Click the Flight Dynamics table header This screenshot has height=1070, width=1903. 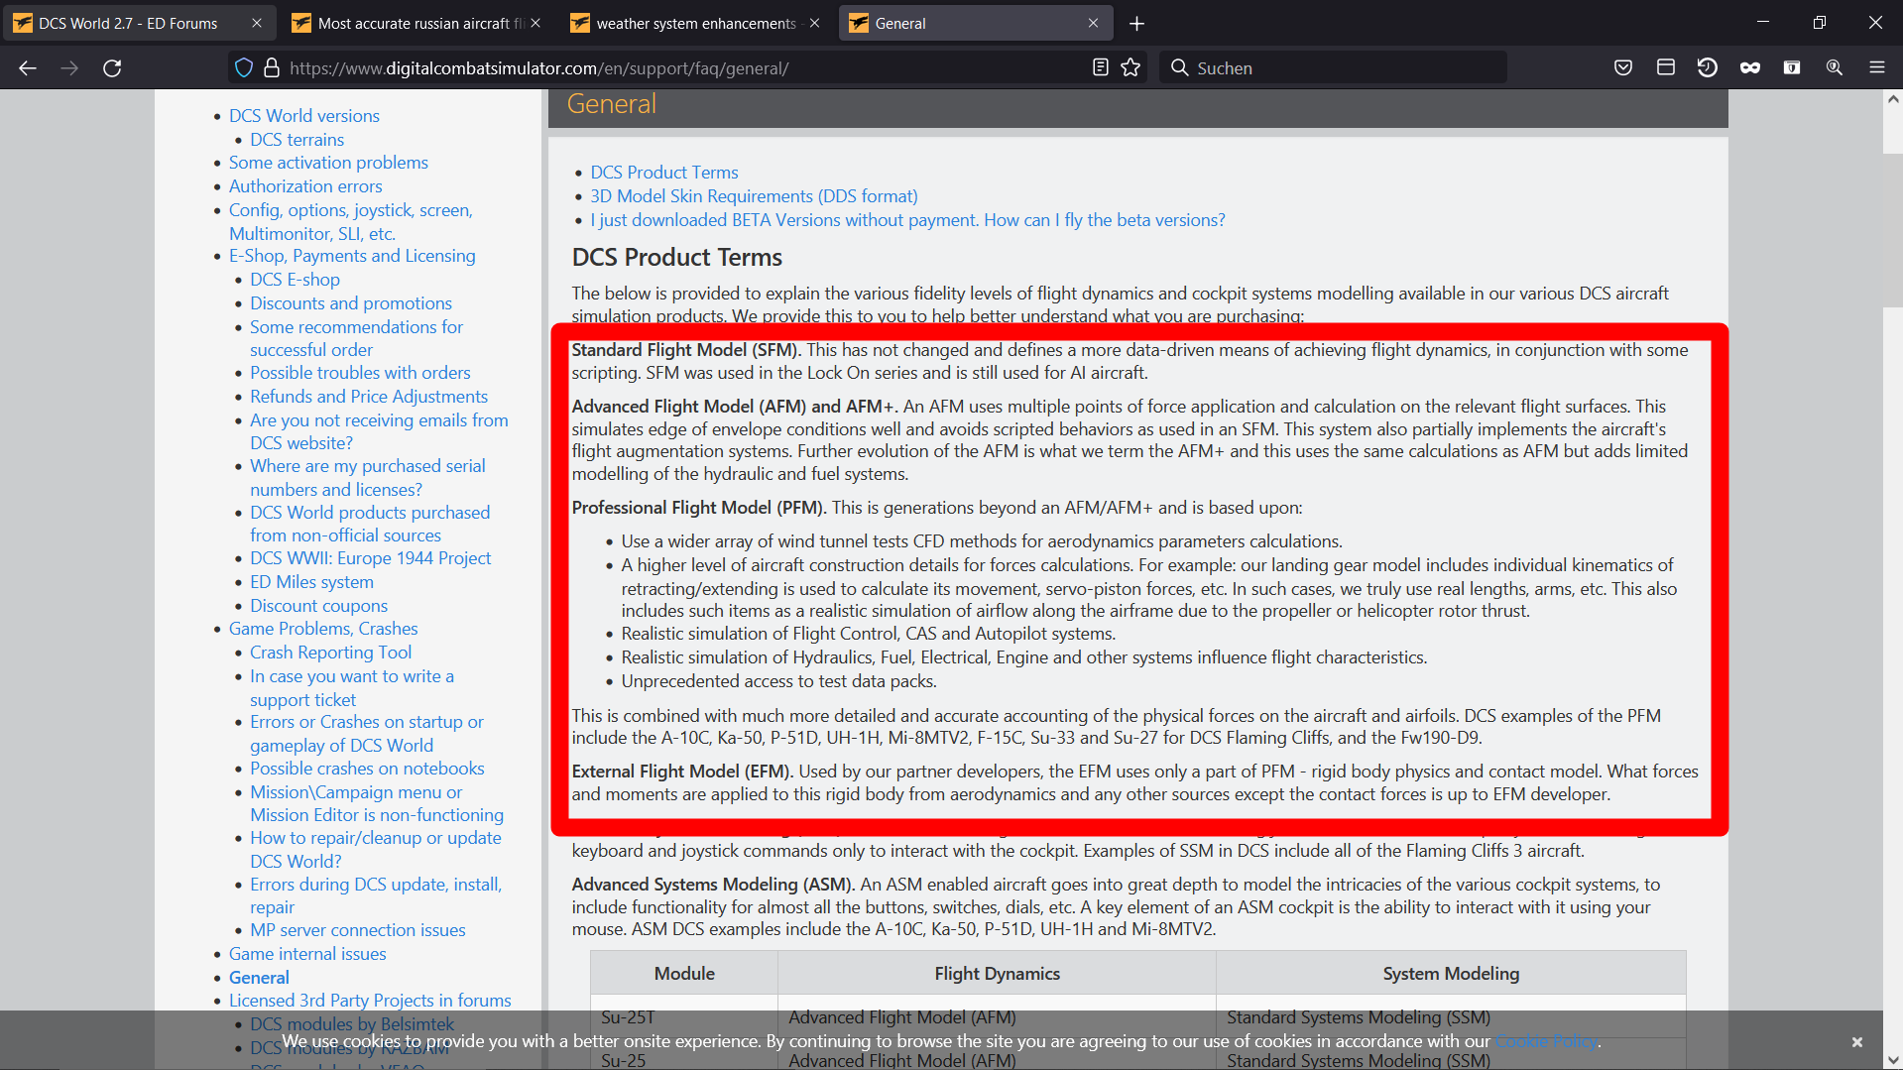click(x=997, y=974)
